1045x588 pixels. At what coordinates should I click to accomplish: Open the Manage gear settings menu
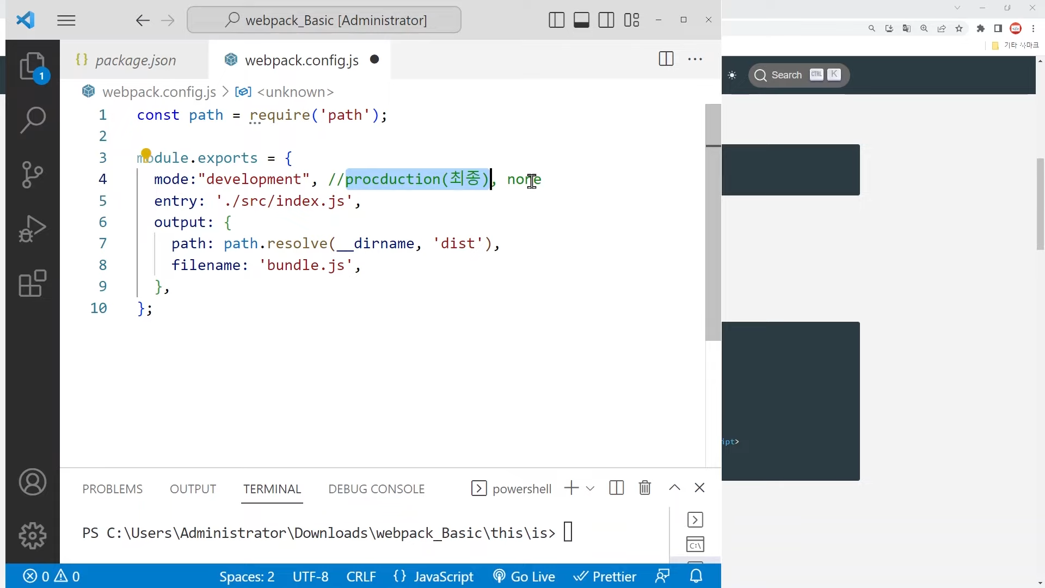(32, 536)
